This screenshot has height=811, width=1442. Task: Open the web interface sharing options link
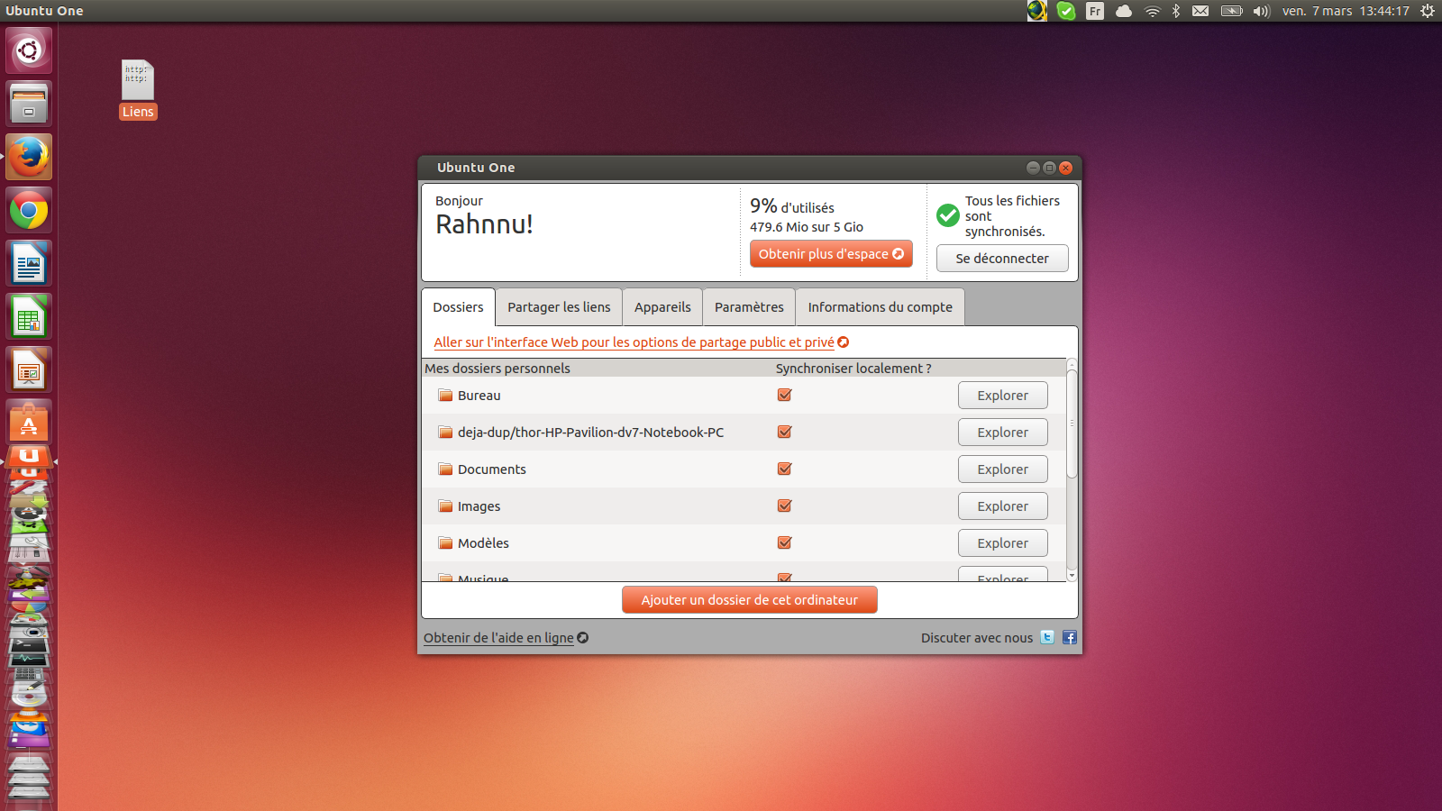click(641, 342)
